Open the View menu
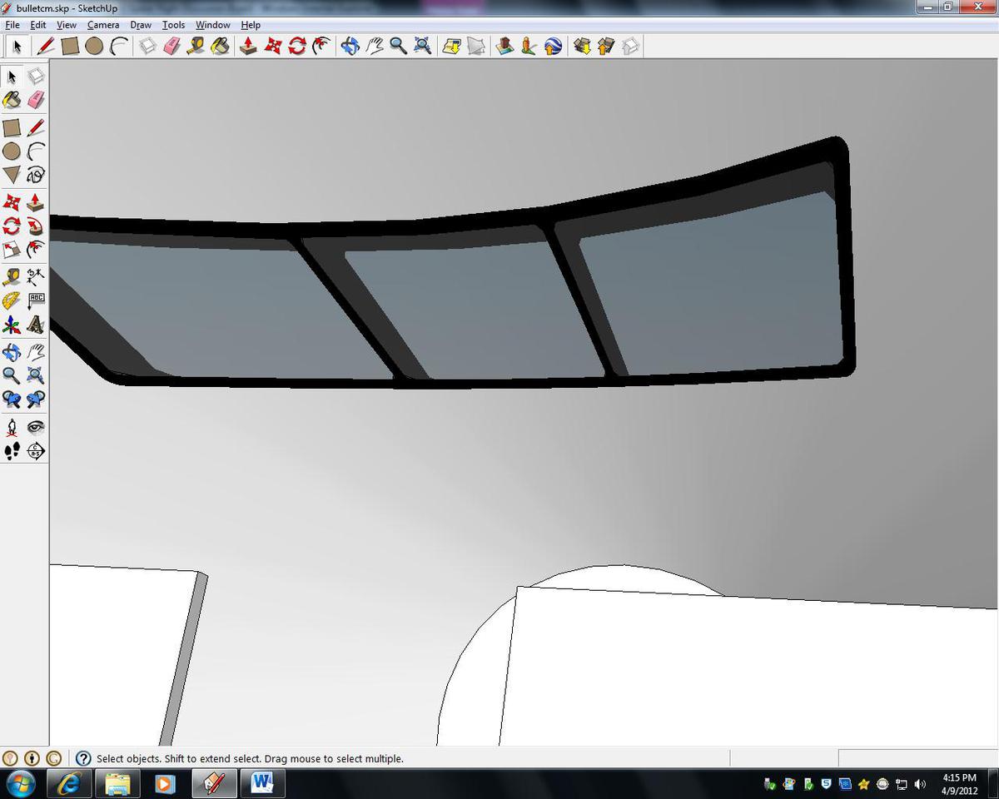 pyautogui.click(x=67, y=25)
